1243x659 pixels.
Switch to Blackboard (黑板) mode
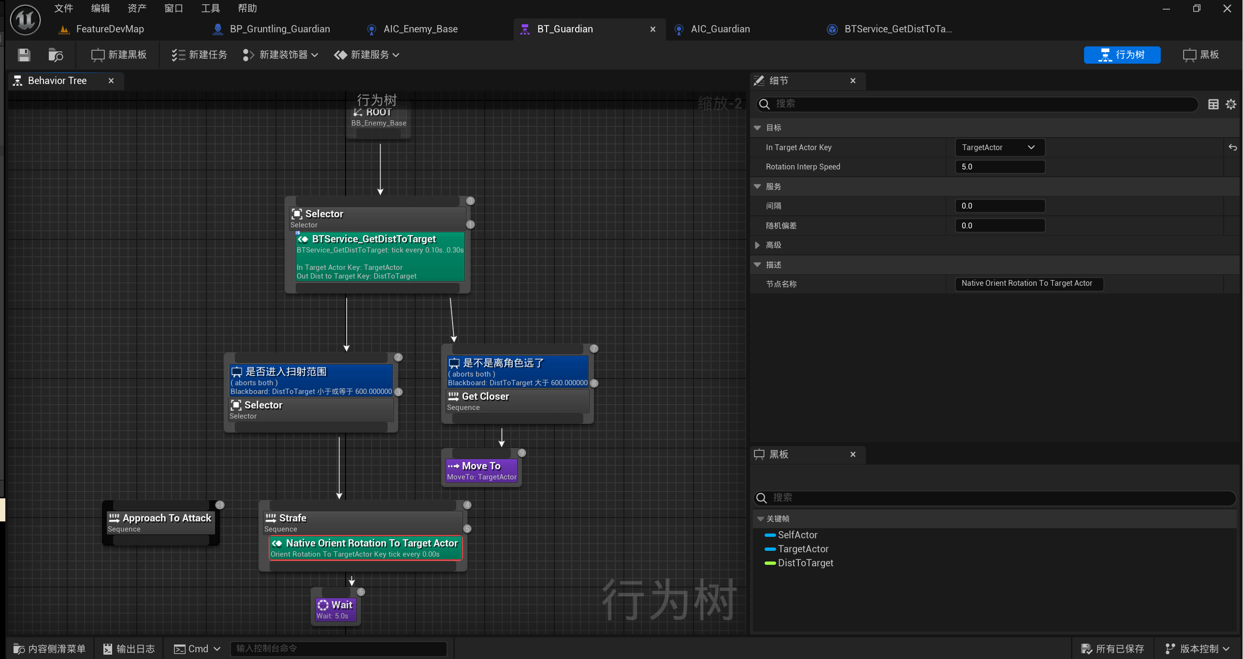coord(1201,55)
